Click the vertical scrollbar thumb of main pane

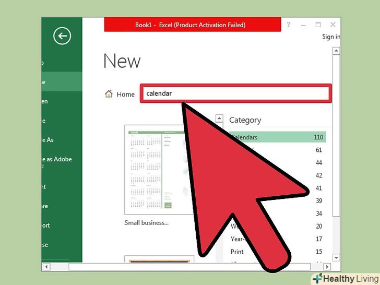tap(336, 136)
